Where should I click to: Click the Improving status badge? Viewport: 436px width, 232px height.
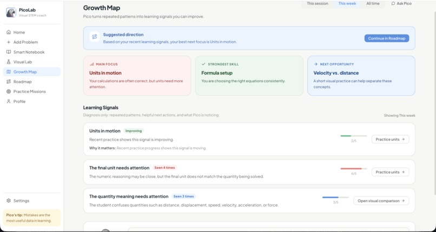[x=134, y=131]
